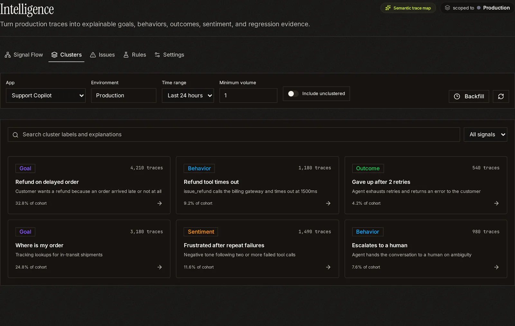Click the Sentiment tag

pos(201,232)
